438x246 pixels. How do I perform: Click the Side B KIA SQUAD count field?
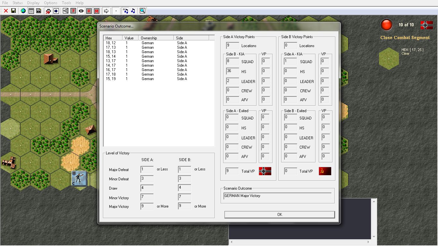tap(232, 61)
